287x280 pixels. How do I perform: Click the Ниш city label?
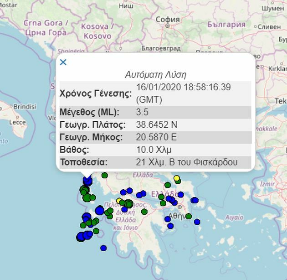[x=126, y=6]
